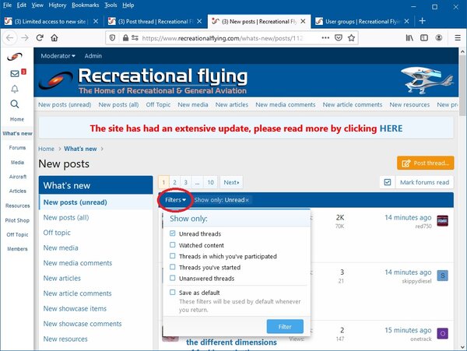467x351 pixels.
Task: Open new browser tab with plus
Action: tap(423, 20)
